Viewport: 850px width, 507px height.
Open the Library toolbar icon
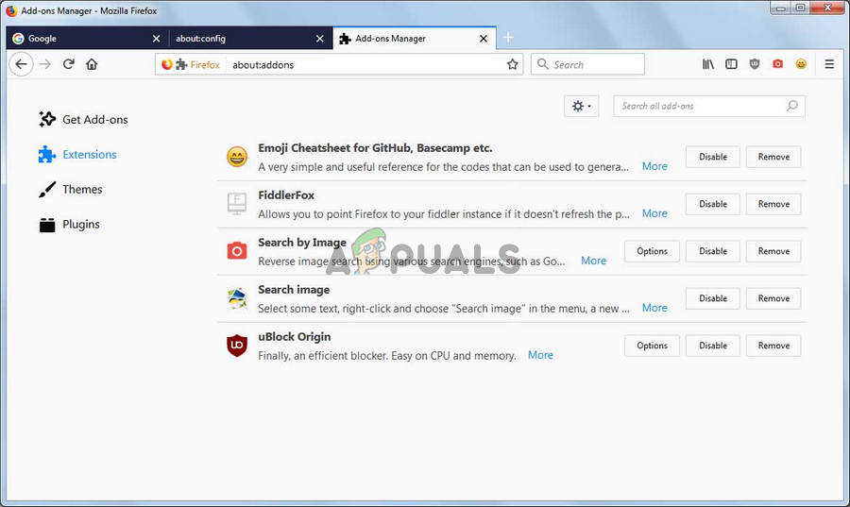point(708,64)
